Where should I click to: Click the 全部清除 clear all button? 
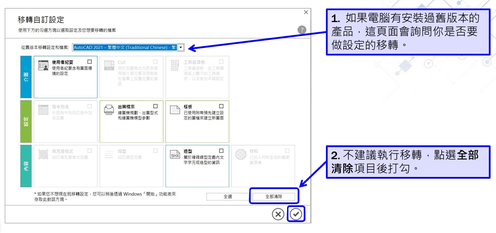point(274,197)
